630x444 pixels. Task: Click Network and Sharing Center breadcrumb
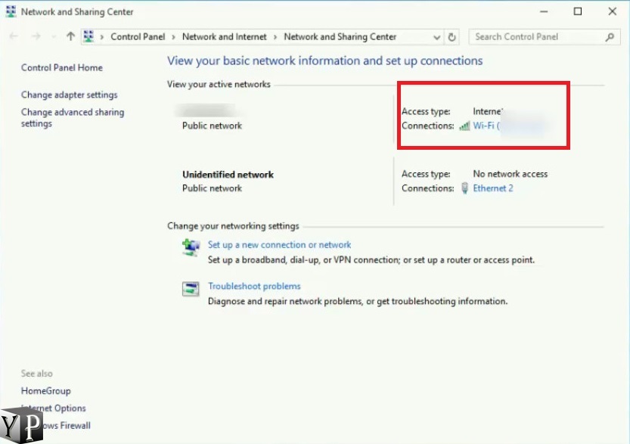[340, 36]
